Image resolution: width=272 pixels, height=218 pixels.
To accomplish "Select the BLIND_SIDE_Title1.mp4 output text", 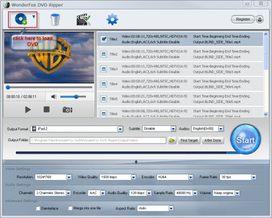I will click(x=217, y=42).
